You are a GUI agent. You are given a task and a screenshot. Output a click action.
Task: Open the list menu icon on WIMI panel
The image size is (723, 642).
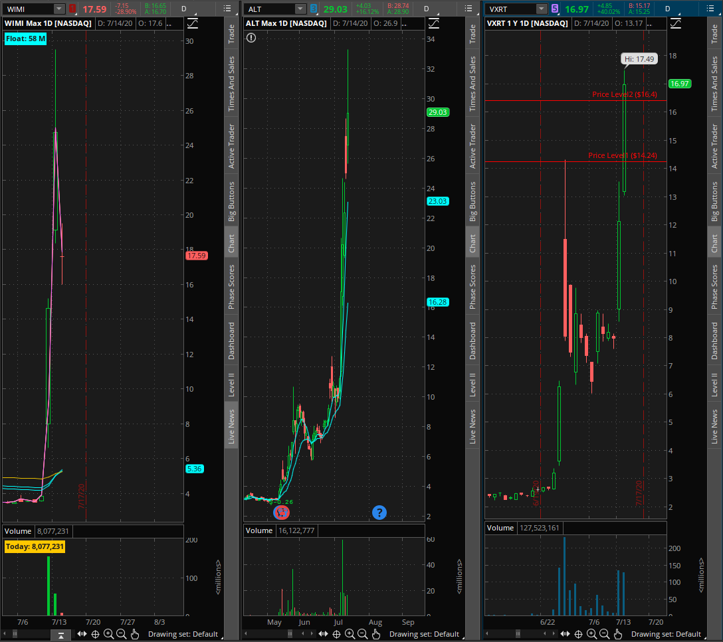227,8
